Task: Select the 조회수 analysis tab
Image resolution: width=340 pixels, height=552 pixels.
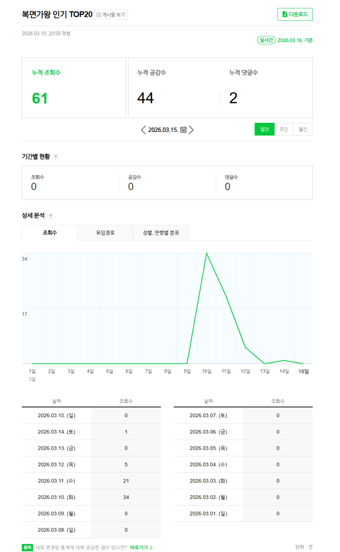Action: pyautogui.click(x=50, y=233)
